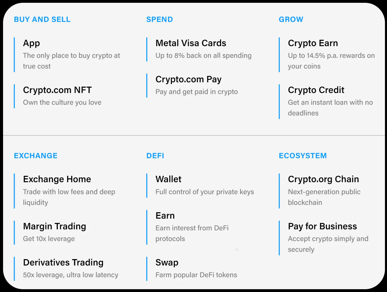Click the BUY AND SELL heading
387x292 pixels.
[x=42, y=19]
